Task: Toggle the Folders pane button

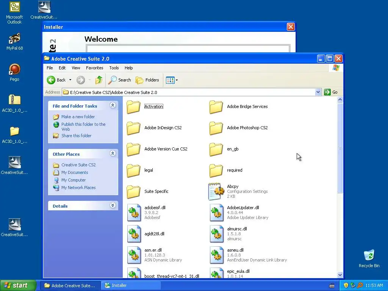Action: 147,80
